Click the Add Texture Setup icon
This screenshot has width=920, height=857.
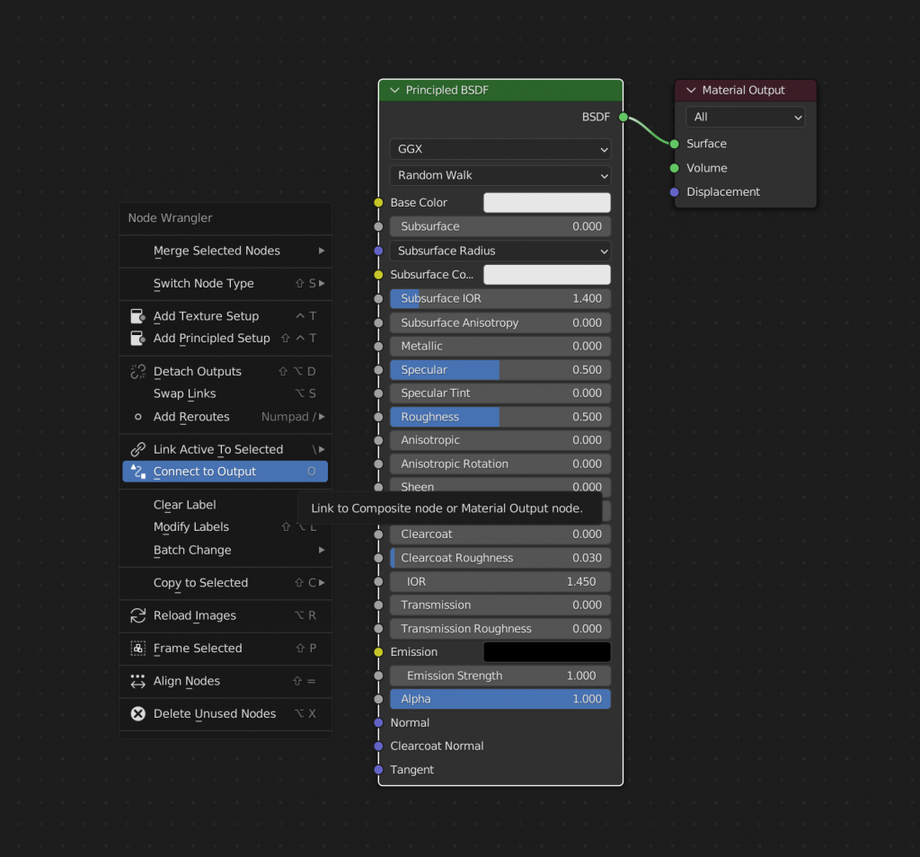coord(137,315)
